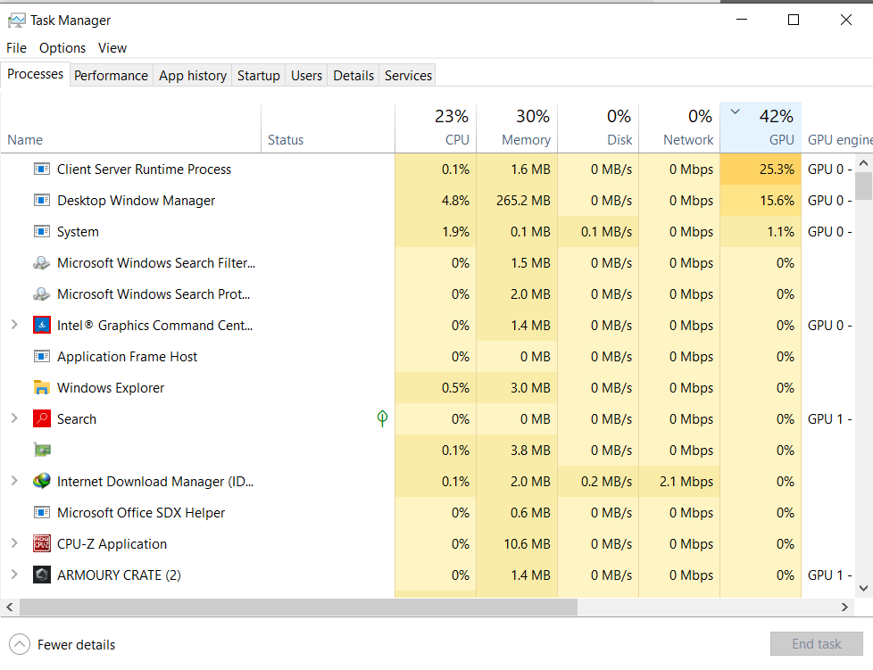This screenshot has width=873, height=670.
Task: Click the System process icon
Action: tap(42, 231)
